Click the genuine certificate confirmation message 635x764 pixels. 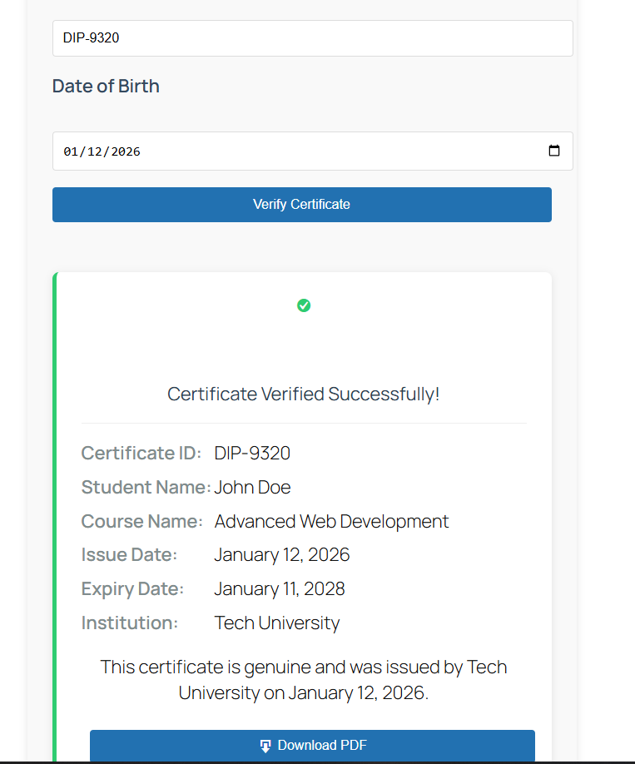tap(303, 679)
